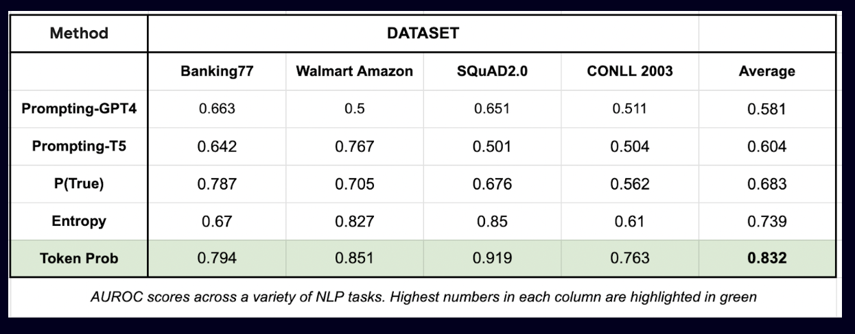Click the SQuAD2.0 column header

click(x=491, y=71)
